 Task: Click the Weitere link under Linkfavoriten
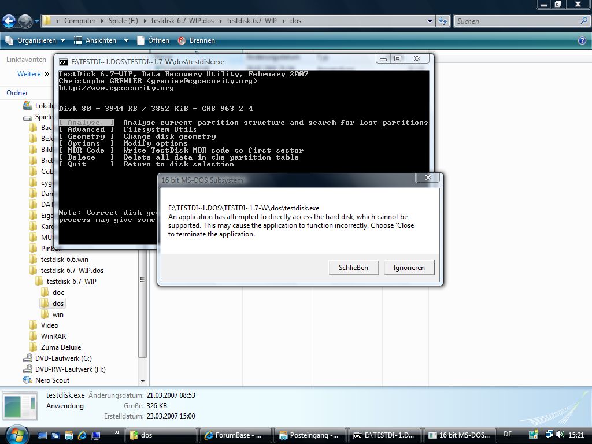coord(29,74)
